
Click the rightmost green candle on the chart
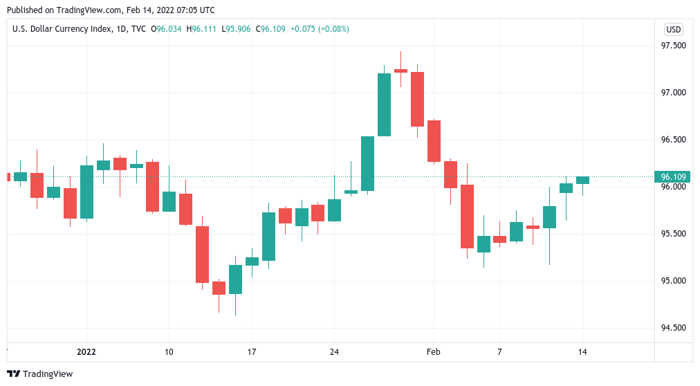pos(582,180)
